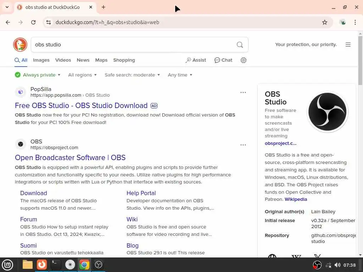
Task: Click the OBS tray icon
Action: 317,265
